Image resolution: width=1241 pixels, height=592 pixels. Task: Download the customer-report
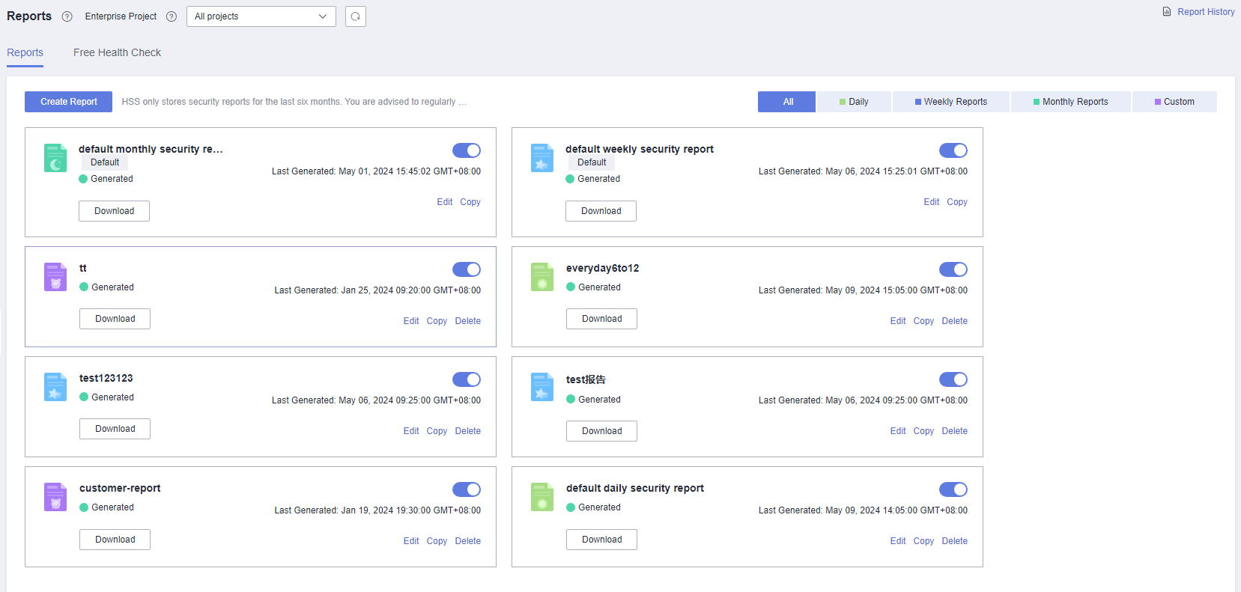pos(115,540)
